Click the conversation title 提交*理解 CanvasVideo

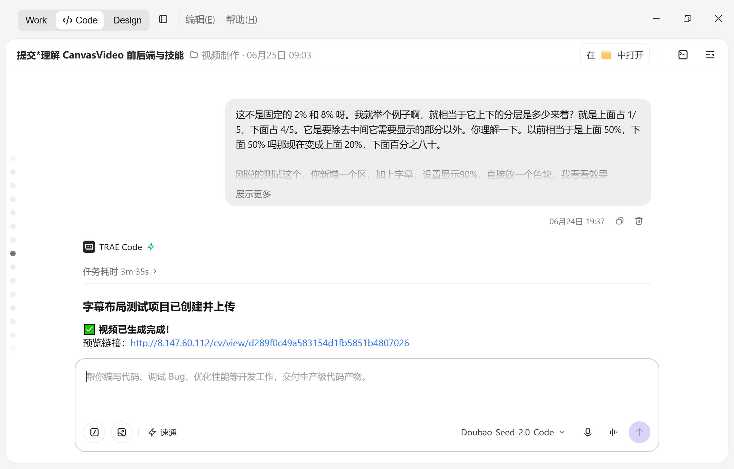pyautogui.click(x=100, y=55)
